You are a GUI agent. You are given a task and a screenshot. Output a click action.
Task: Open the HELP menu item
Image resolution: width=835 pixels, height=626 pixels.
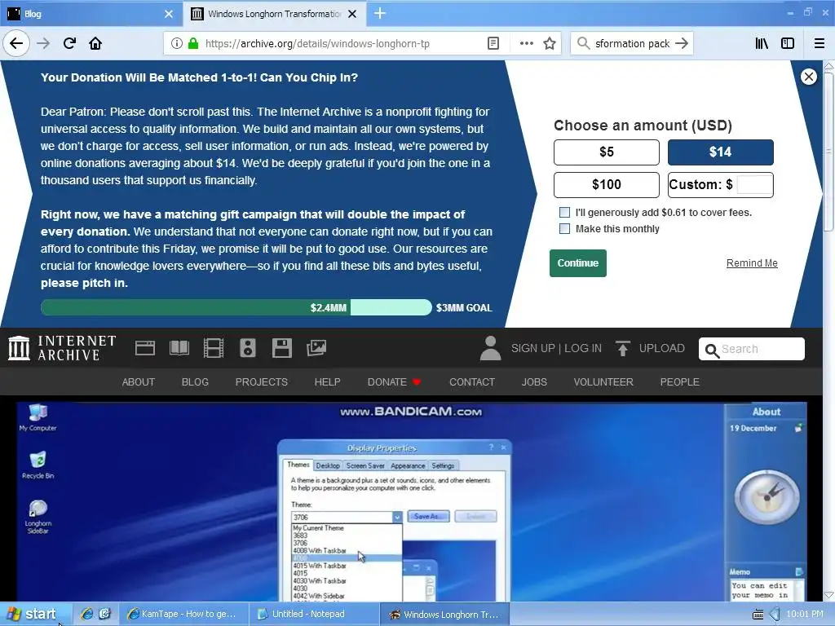pos(327,382)
